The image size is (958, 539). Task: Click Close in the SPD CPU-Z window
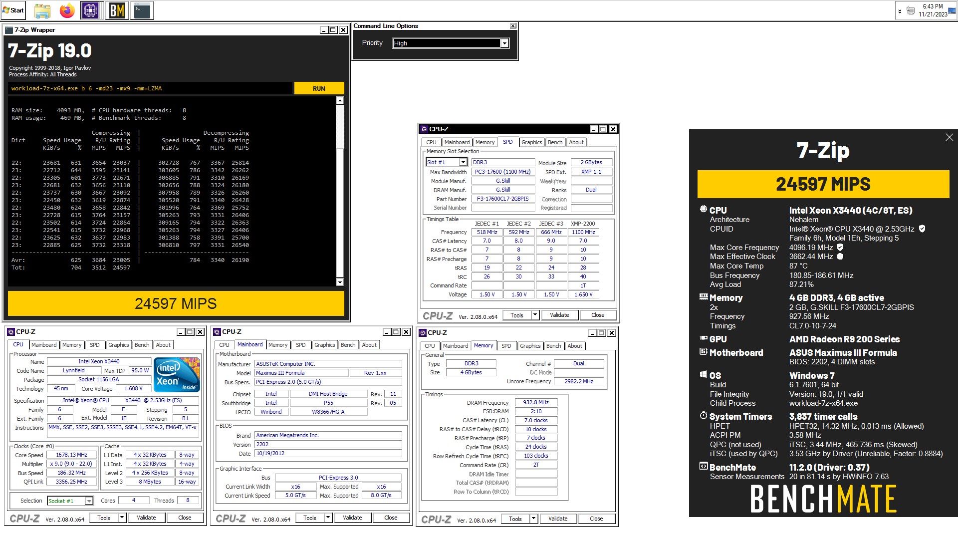(x=598, y=315)
